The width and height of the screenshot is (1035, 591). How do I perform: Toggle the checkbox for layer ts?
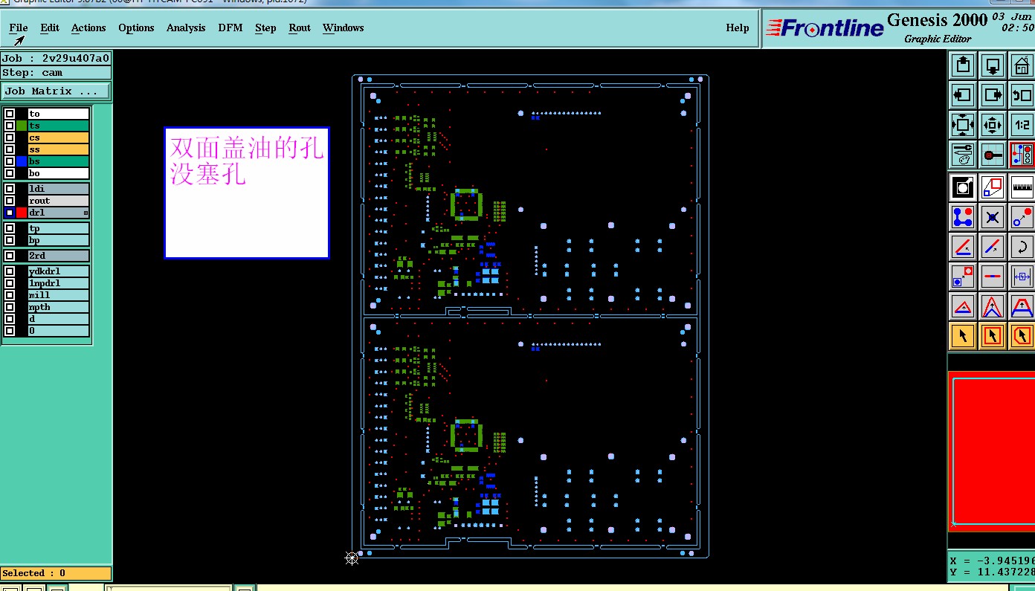(10, 126)
